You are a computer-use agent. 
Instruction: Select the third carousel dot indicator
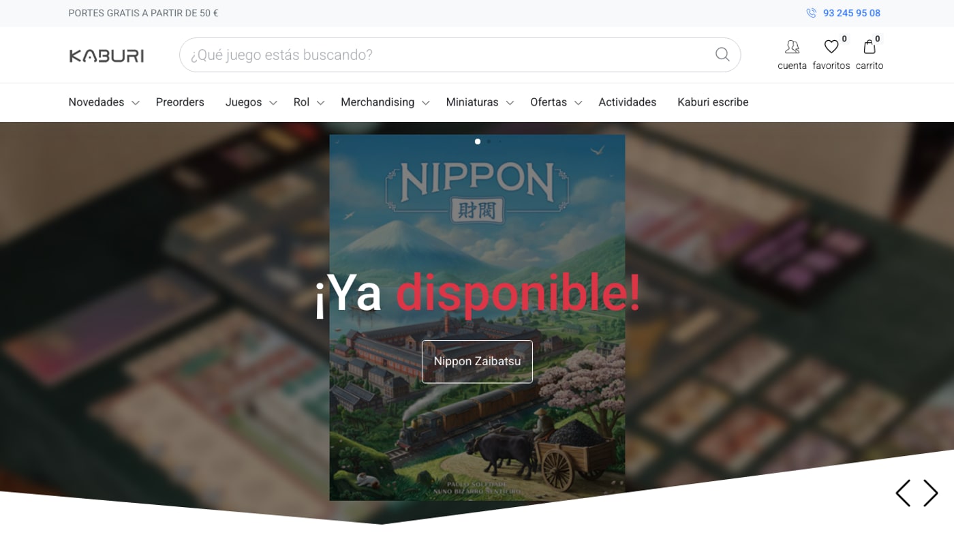pos(499,142)
